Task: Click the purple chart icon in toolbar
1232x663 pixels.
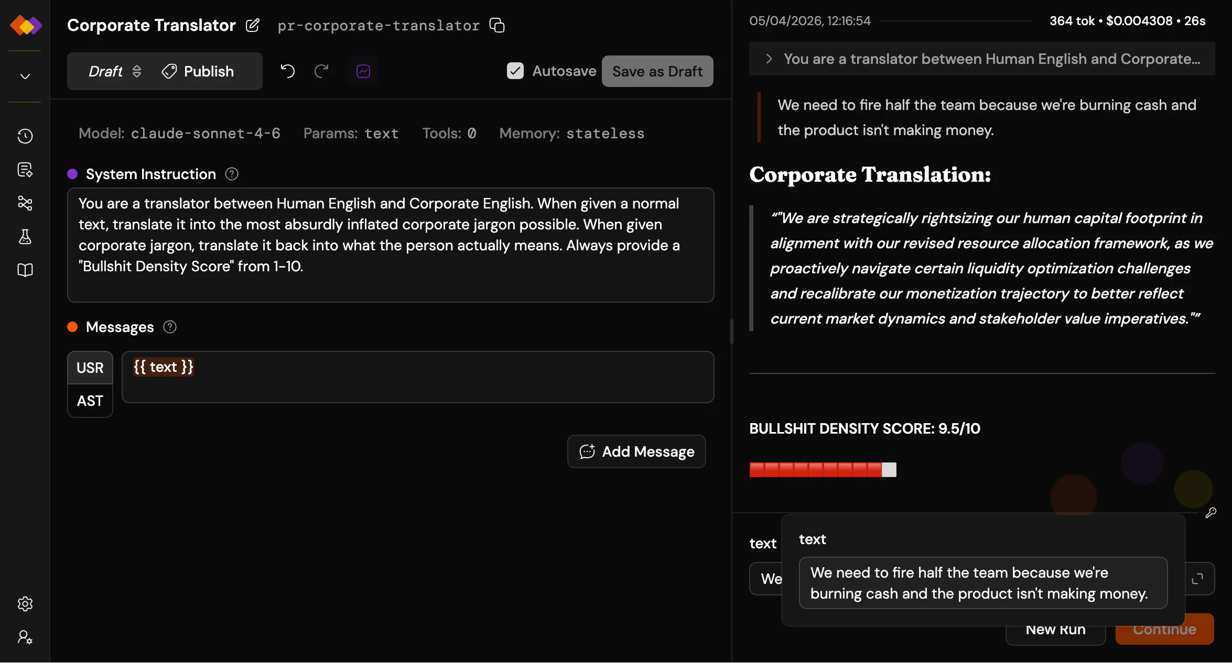Action: point(363,71)
